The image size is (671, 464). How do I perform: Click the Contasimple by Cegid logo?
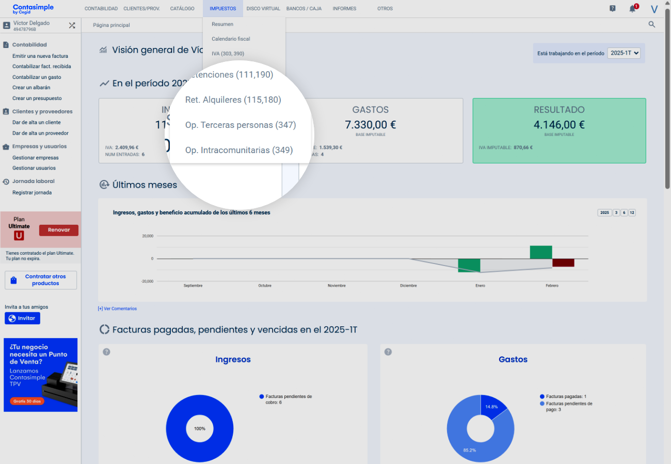(33, 9)
